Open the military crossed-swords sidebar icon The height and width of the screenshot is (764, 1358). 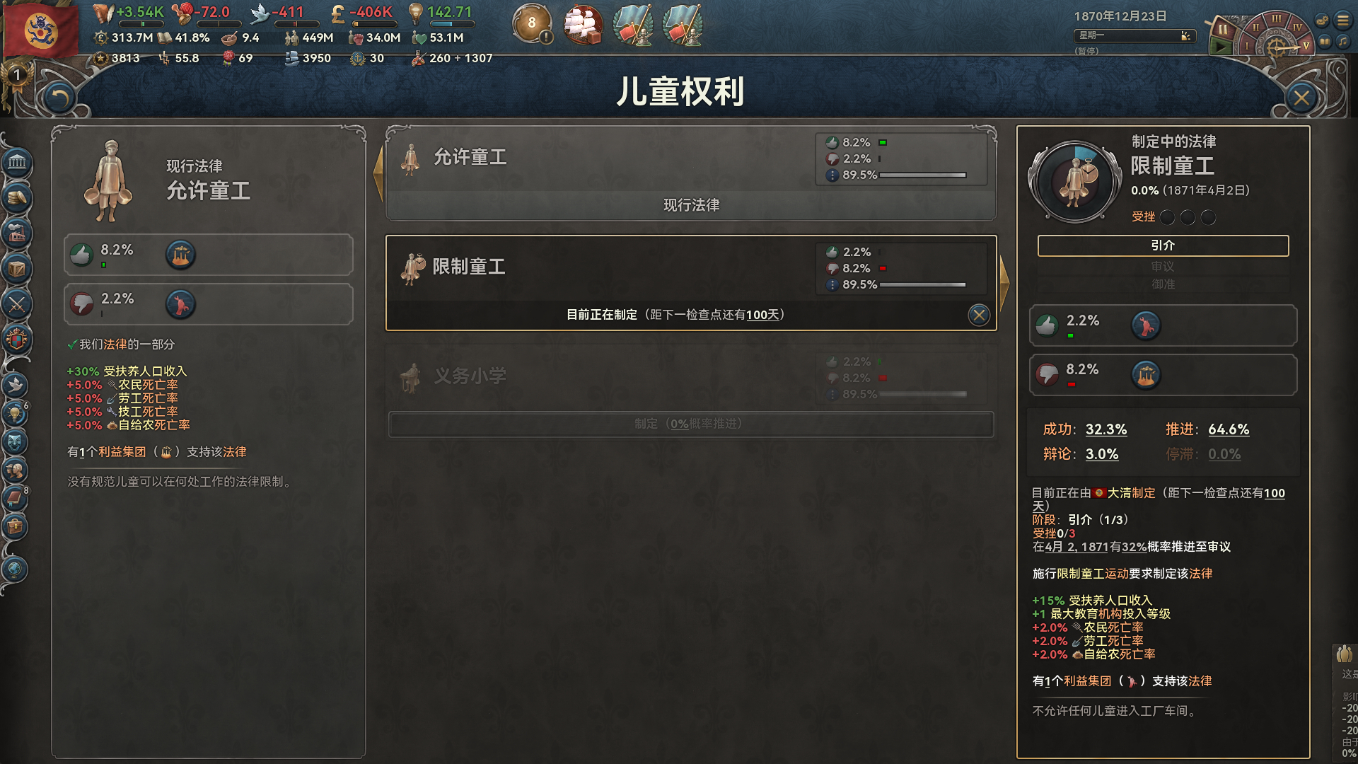(x=17, y=305)
